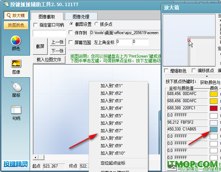221x172 pixels.
Task: Click the window handle input field
Action: (49, 33)
